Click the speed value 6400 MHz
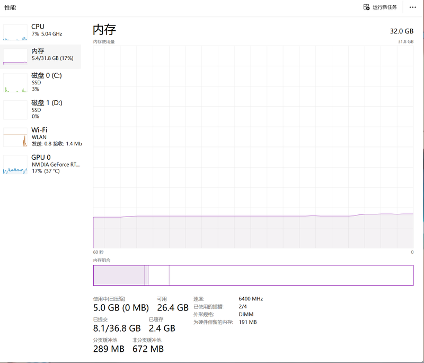 pos(251,299)
